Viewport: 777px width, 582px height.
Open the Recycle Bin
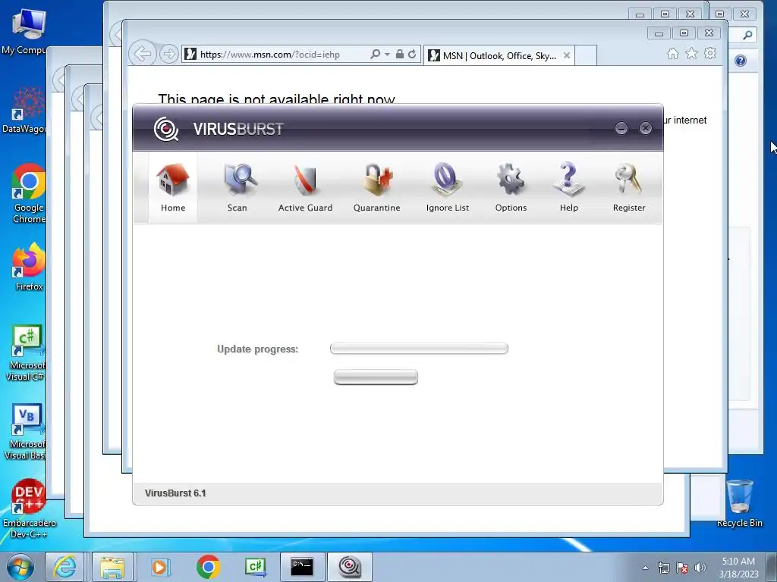click(739, 503)
